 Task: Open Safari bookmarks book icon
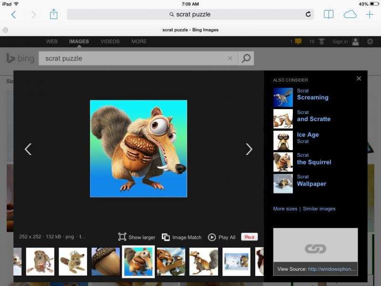329,14
